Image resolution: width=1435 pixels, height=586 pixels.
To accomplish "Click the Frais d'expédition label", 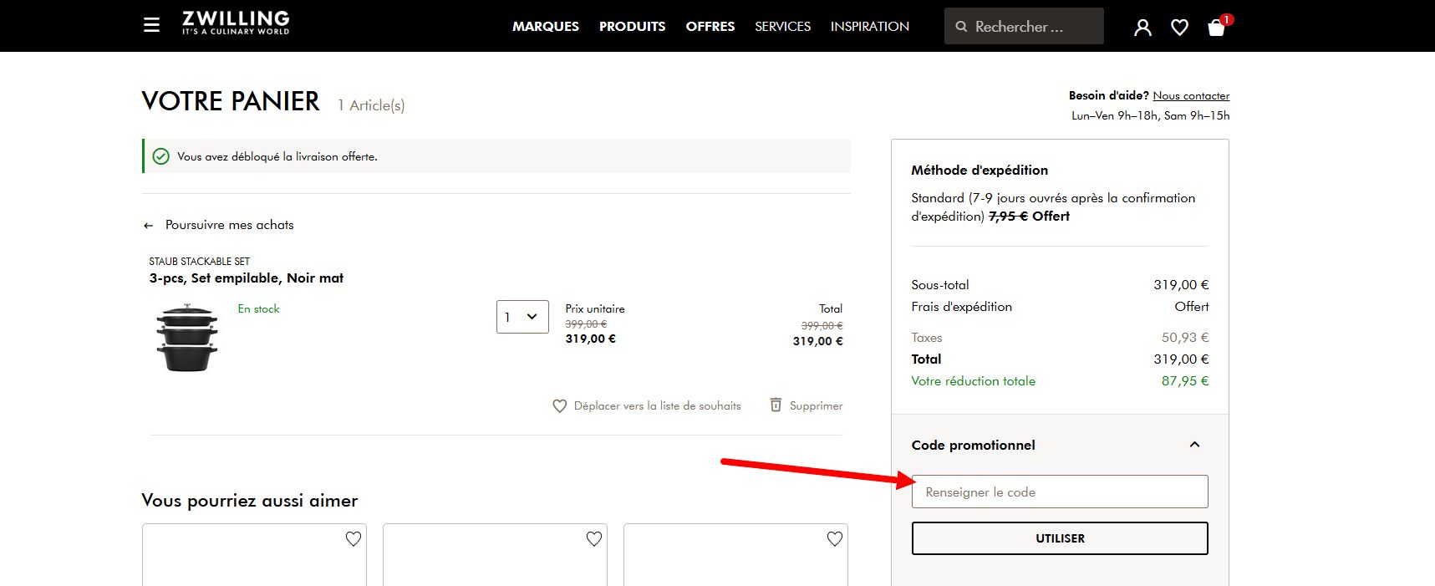I will (961, 307).
